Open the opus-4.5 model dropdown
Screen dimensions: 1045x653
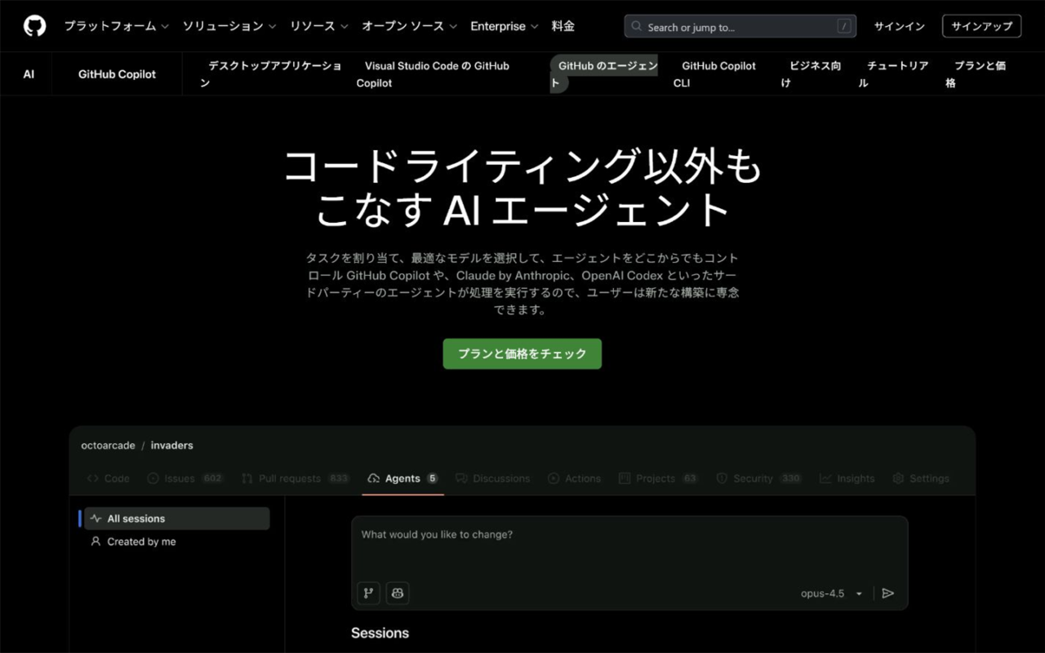pos(832,593)
